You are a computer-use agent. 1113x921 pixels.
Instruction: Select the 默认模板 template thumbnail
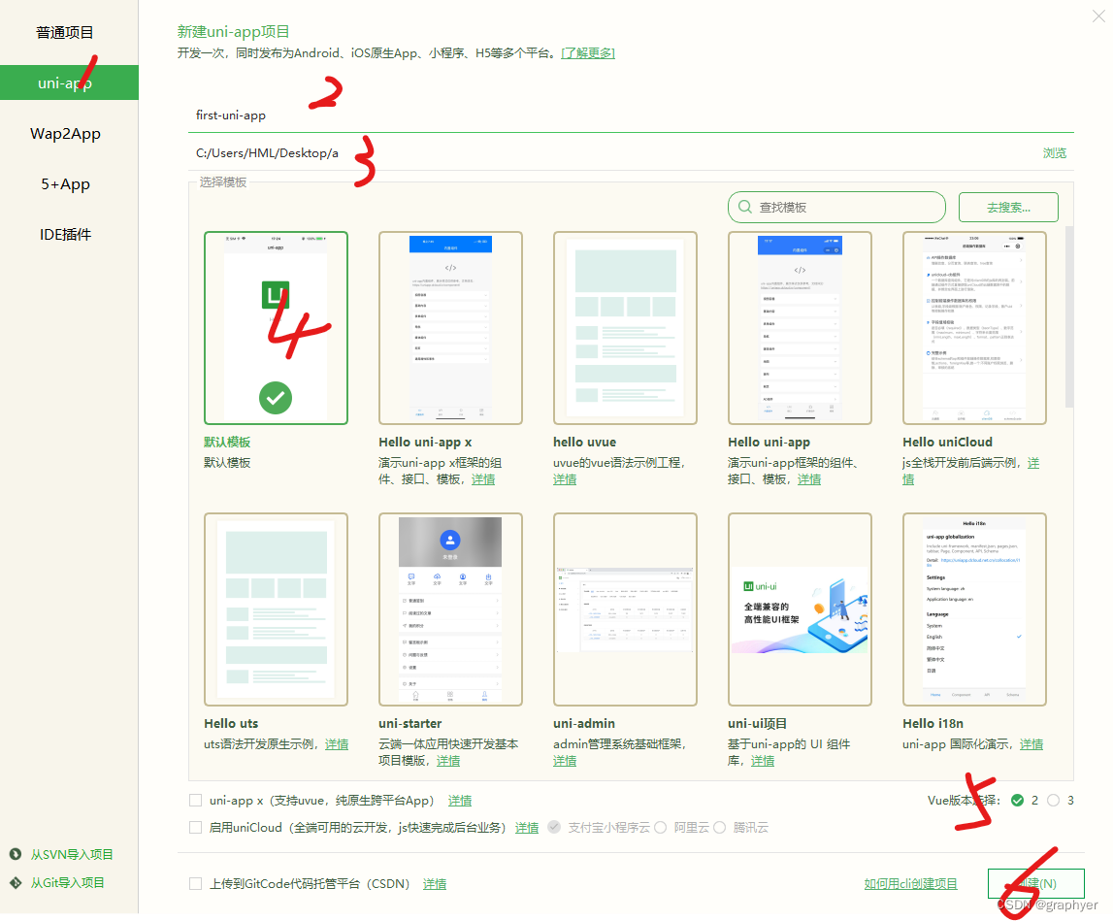277,328
